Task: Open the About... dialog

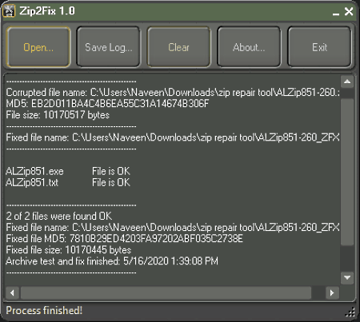Action: 249,47
